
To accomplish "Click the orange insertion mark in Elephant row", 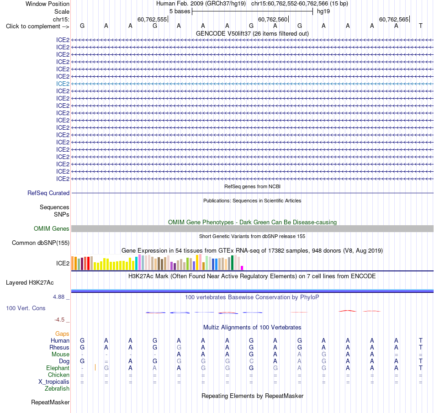I will point(95,368).
